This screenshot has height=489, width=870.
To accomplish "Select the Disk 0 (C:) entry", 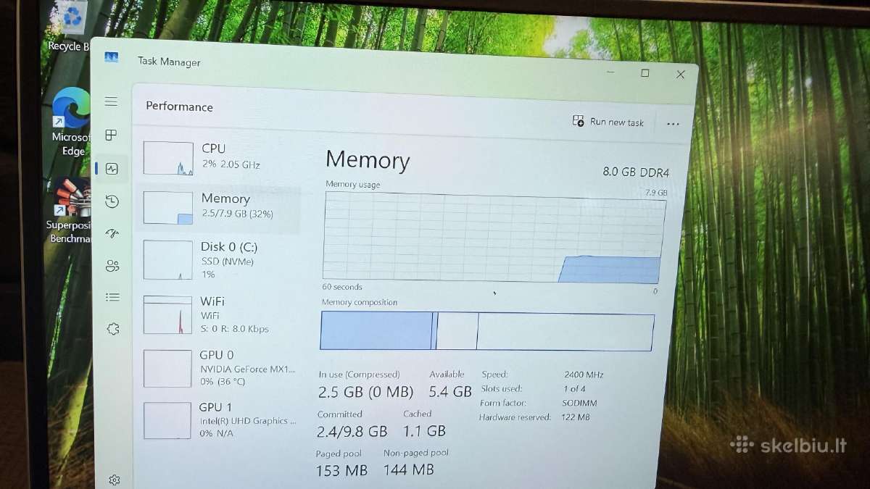I will (x=217, y=259).
